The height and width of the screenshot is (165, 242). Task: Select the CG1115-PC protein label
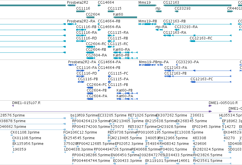[x=118, y=73]
